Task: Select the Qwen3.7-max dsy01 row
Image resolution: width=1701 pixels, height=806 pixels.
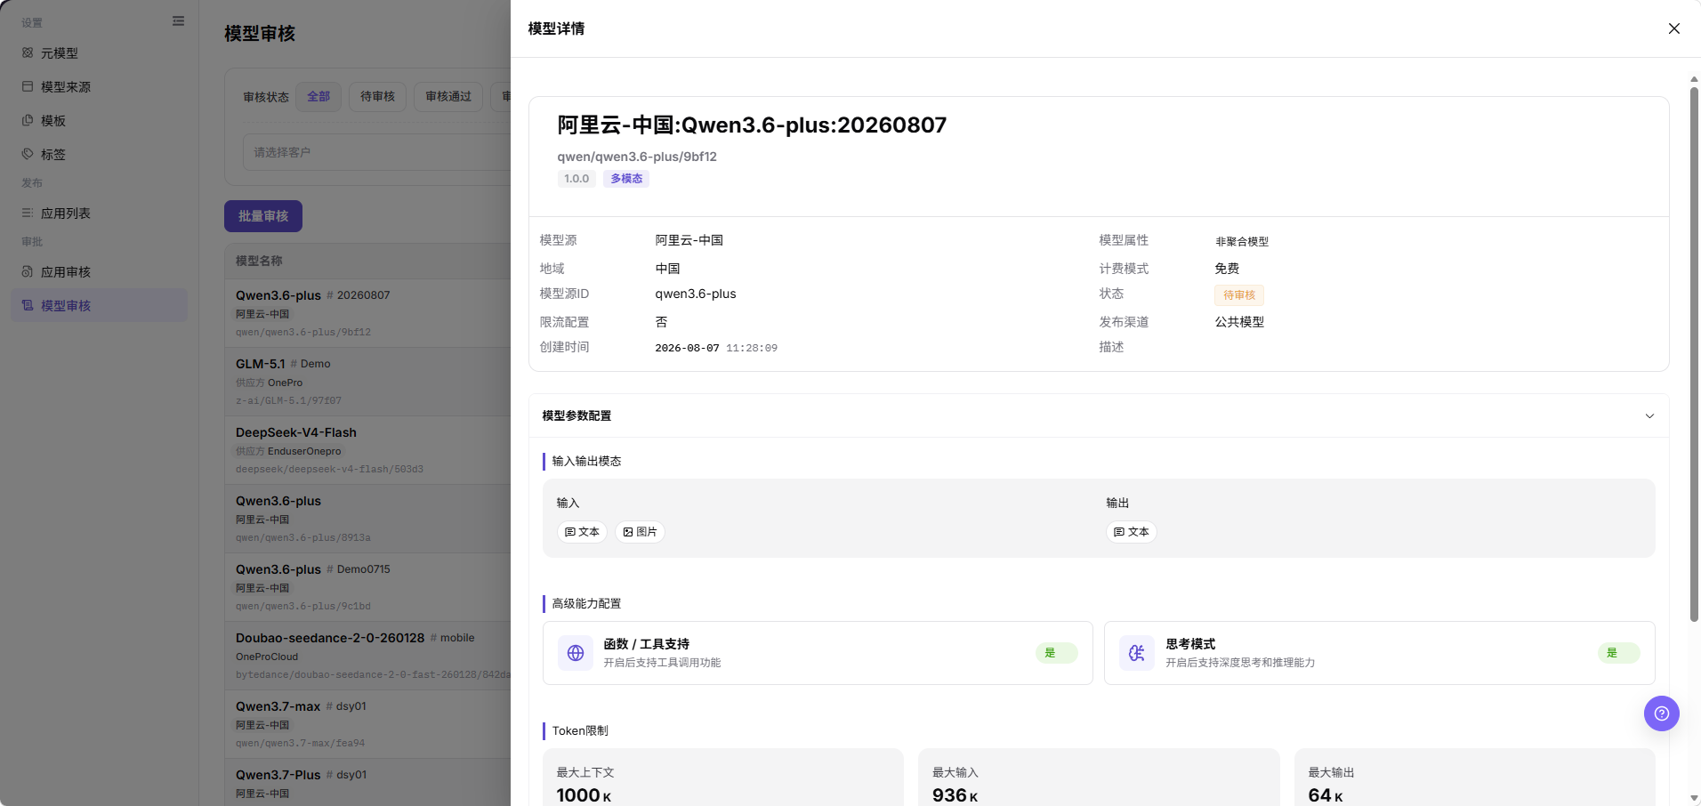Action: pos(368,724)
